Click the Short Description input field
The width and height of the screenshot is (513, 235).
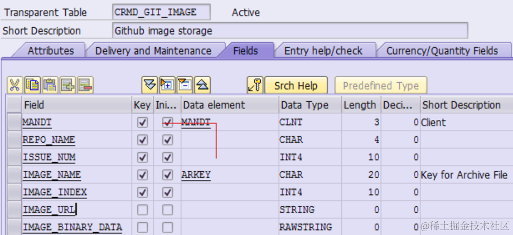(x=290, y=31)
